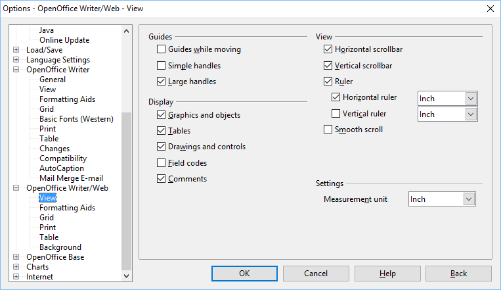Click the OK button
This screenshot has height=290, width=501.
click(244, 274)
